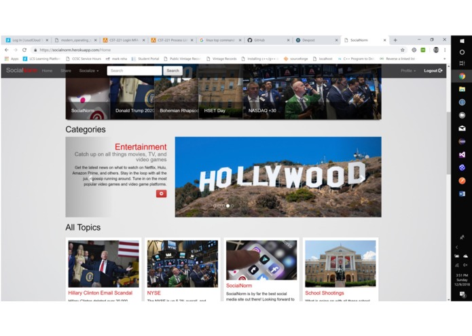Click the Cortana circle icon
This screenshot has height=336, width=472.
(462, 52)
